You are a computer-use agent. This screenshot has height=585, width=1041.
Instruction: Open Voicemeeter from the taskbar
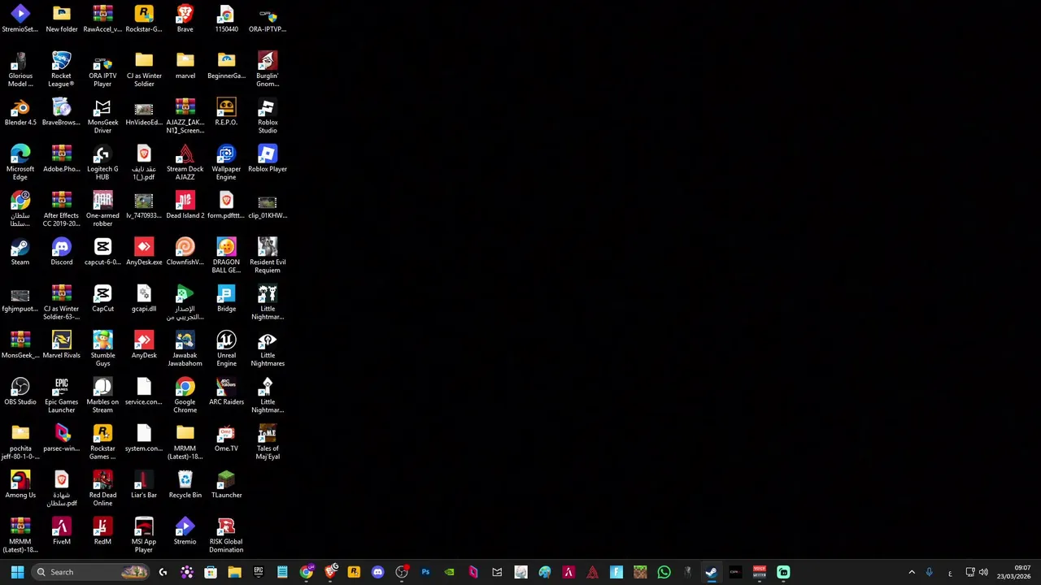coord(759,572)
